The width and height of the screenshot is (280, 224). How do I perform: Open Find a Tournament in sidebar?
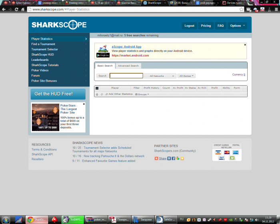[x=59, y=44]
